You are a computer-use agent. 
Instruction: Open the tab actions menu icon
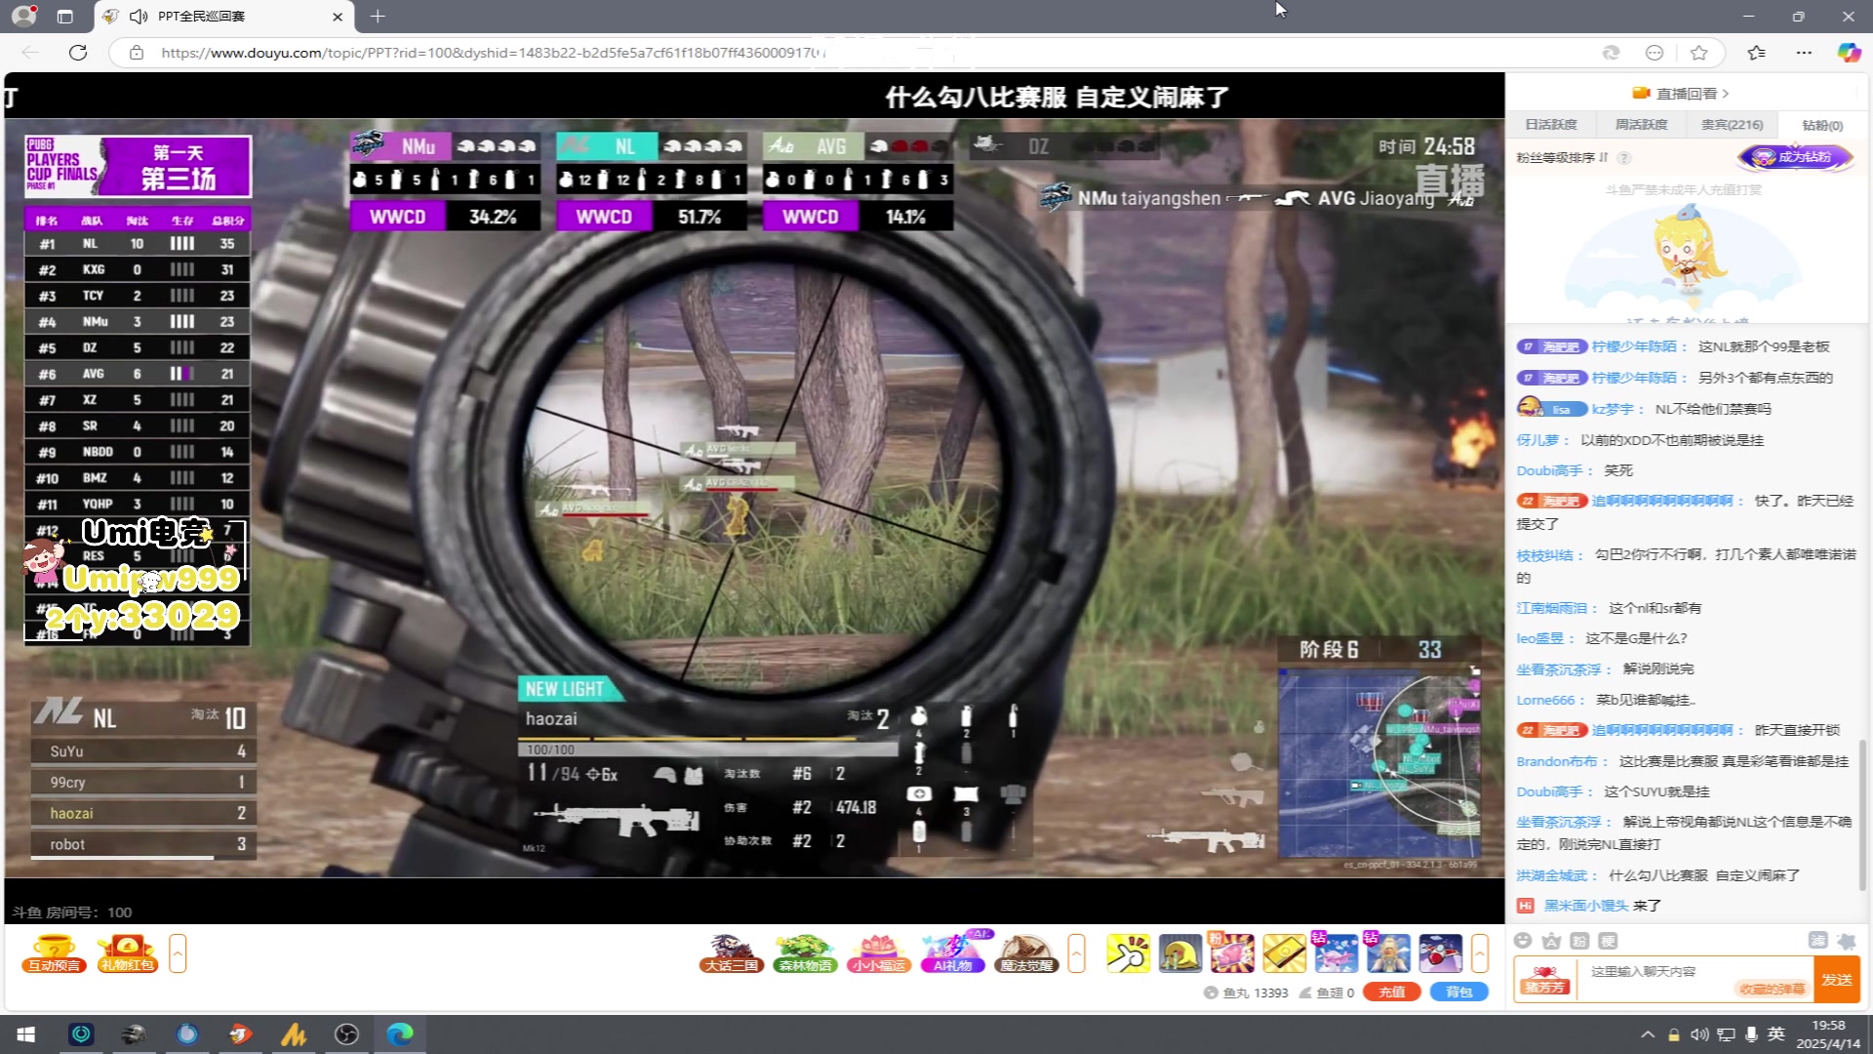(64, 17)
